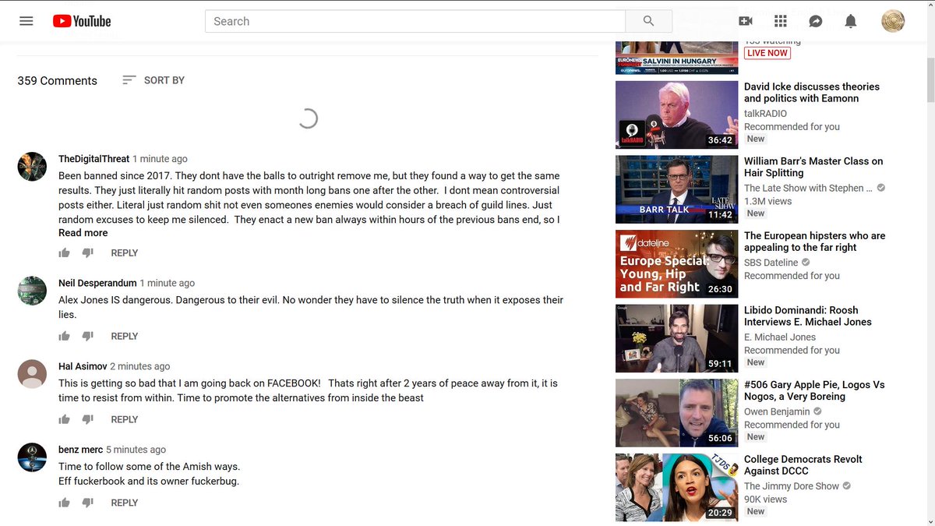
Task: Open Libido Dominandi video thumbnail
Action: point(676,338)
